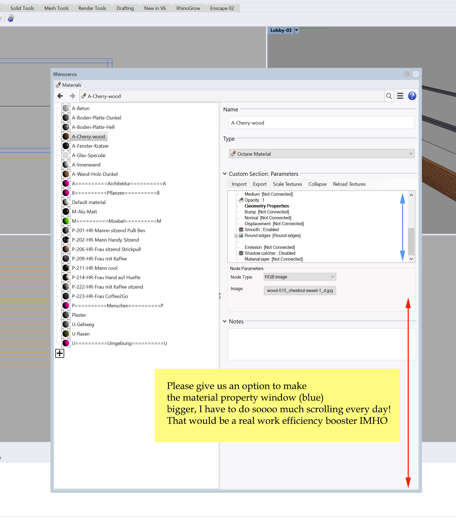The height and width of the screenshot is (521, 456).
Task: Toggle the Smooth : Enabled parameter icon
Action: (241, 229)
